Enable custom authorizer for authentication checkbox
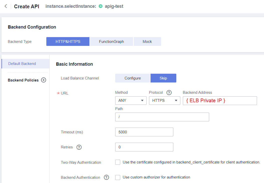 point(118,177)
